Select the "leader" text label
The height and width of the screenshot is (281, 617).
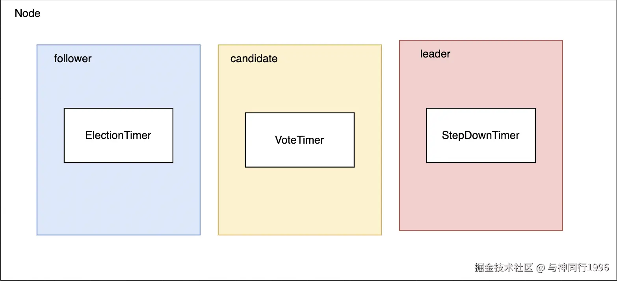(x=435, y=54)
